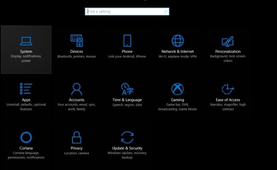Screen dimensions: 277x170
Task: Open the Personalization paintbrush icon
Action: tap(228, 41)
